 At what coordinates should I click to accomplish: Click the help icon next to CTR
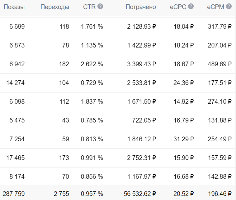tap(100, 7)
